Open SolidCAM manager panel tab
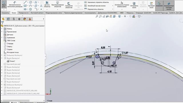 (x=30, y=19)
